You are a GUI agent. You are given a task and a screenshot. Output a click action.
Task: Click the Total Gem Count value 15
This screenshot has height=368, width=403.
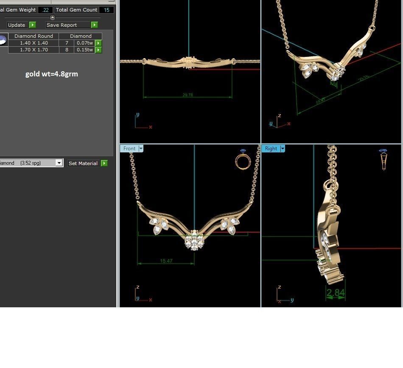pos(106,10)
